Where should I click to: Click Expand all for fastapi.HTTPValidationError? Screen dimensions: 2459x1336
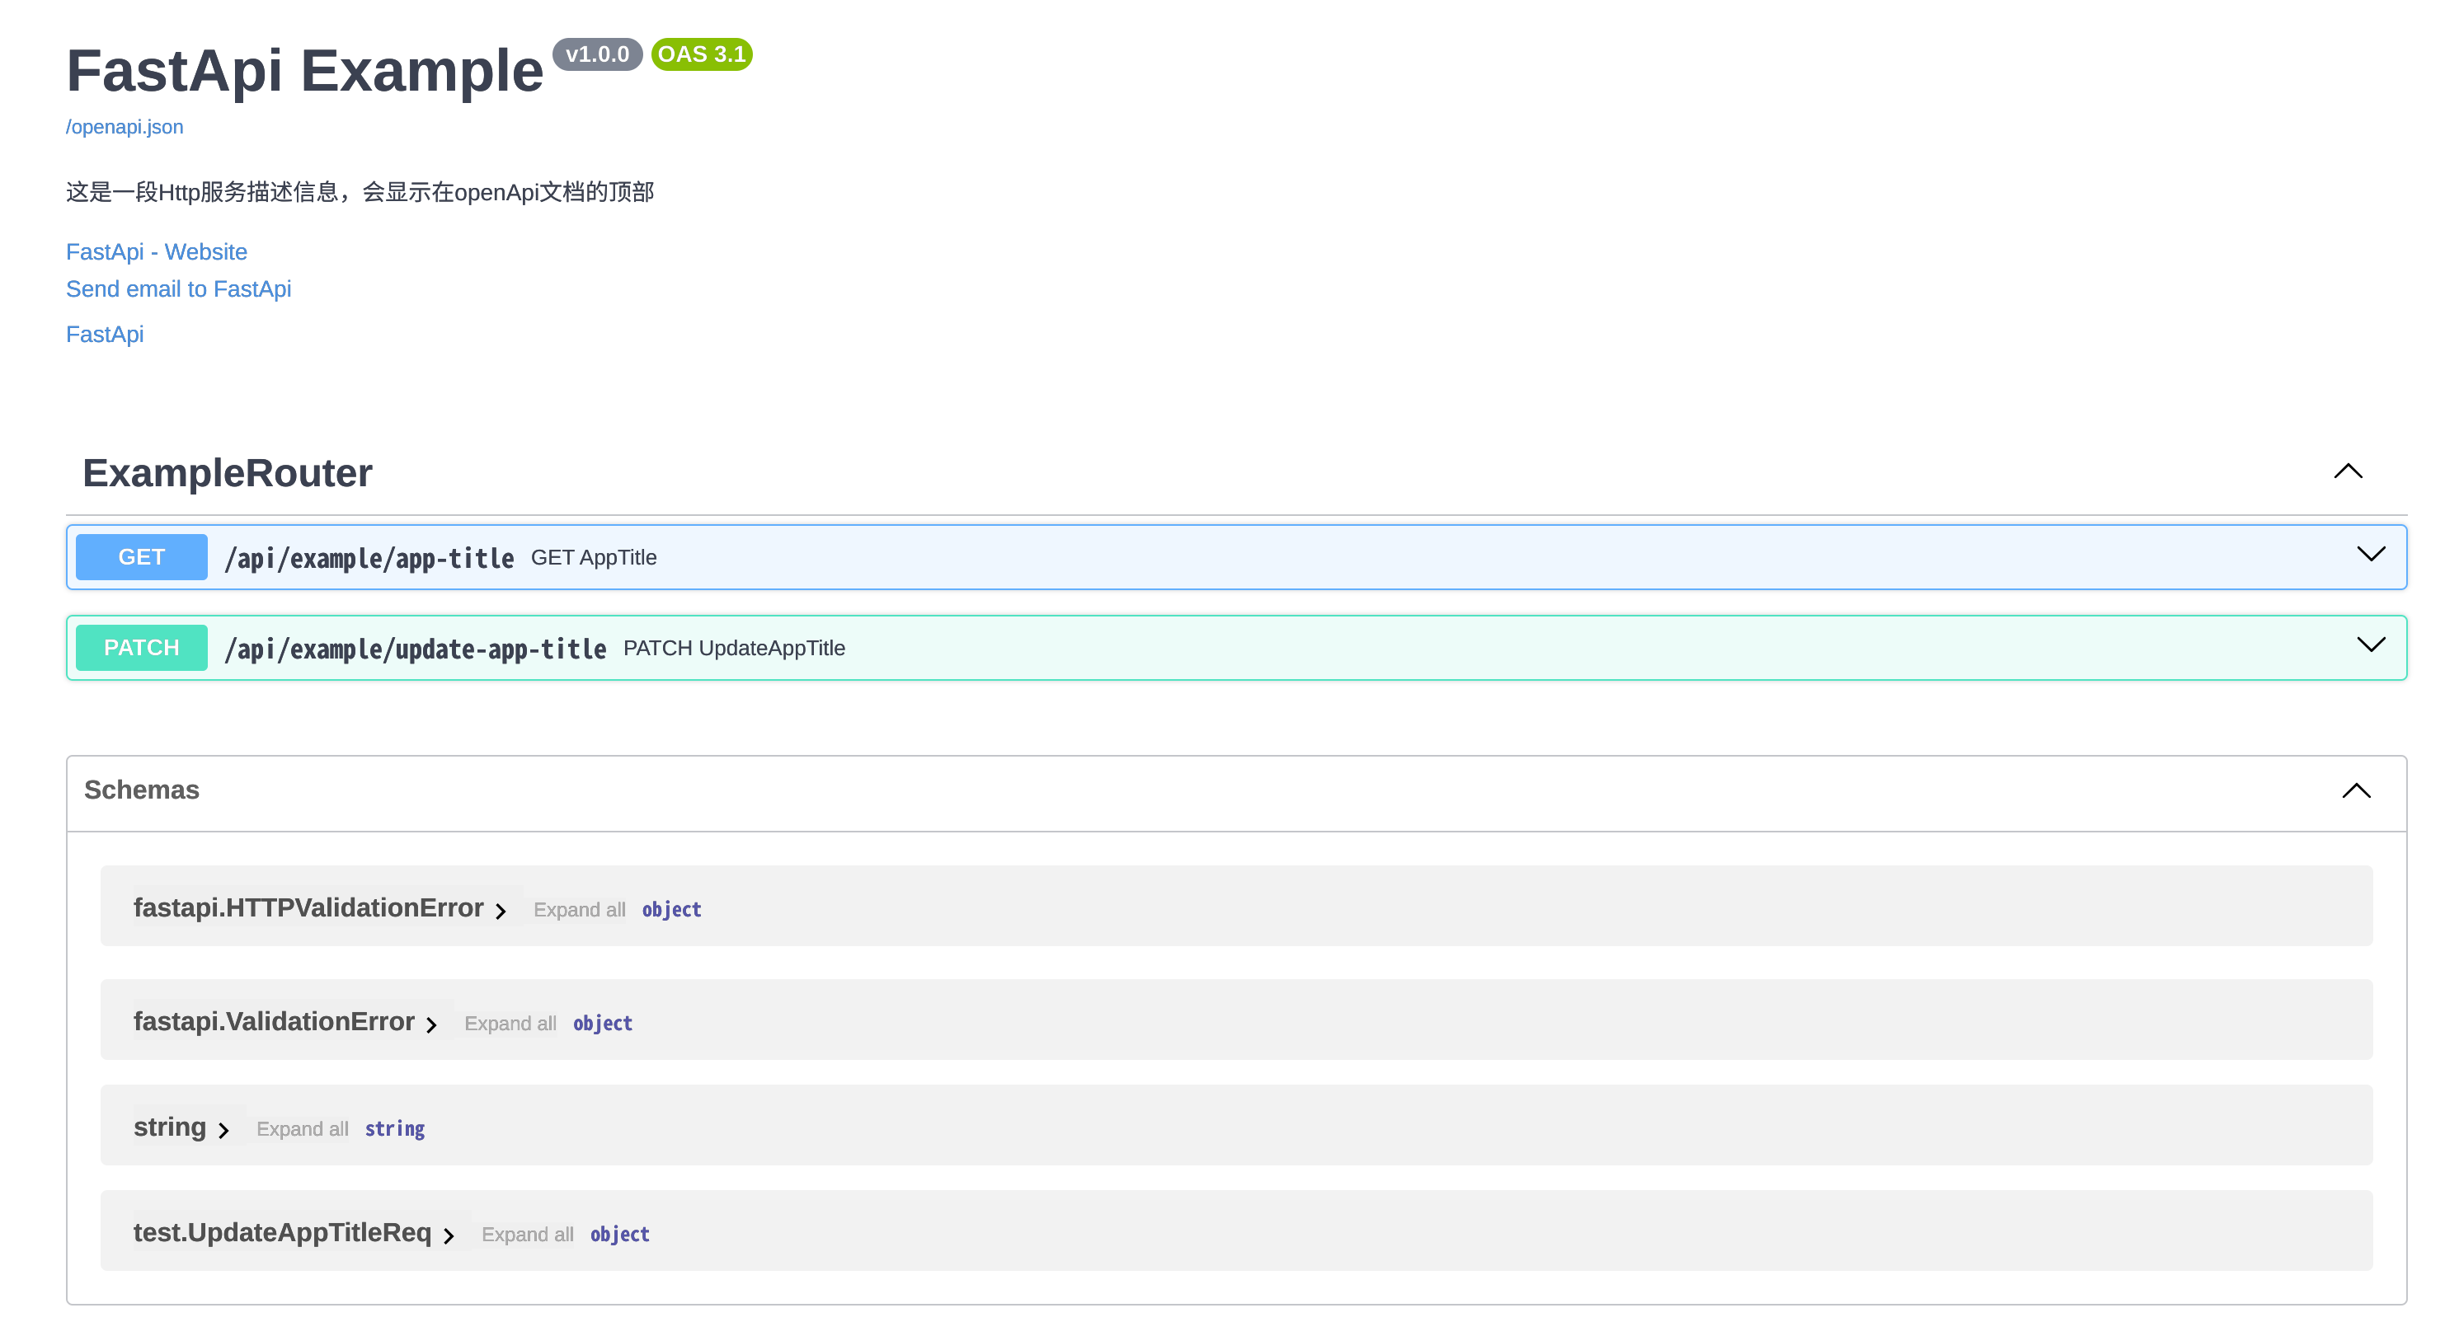[580, 911]
